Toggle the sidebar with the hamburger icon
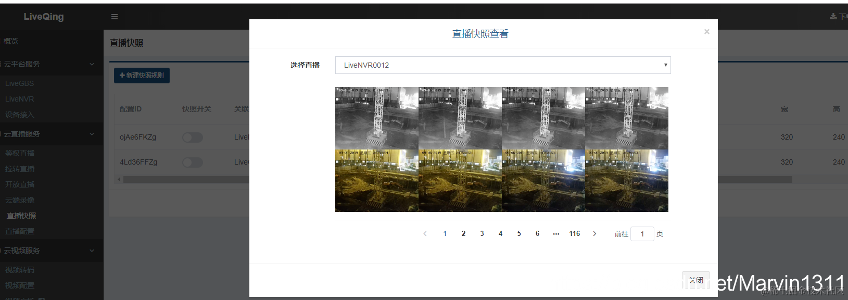The width and height of the screenshot is (848, 300). coord(115,17)
